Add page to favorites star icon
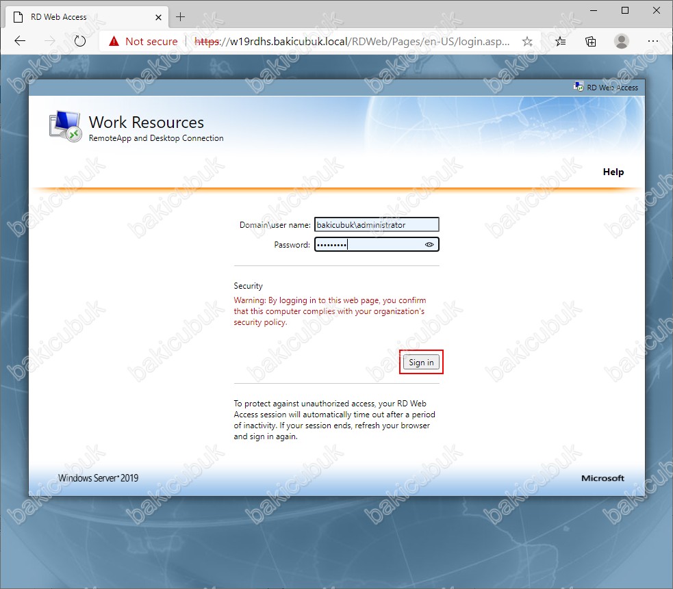 [527, 42]
